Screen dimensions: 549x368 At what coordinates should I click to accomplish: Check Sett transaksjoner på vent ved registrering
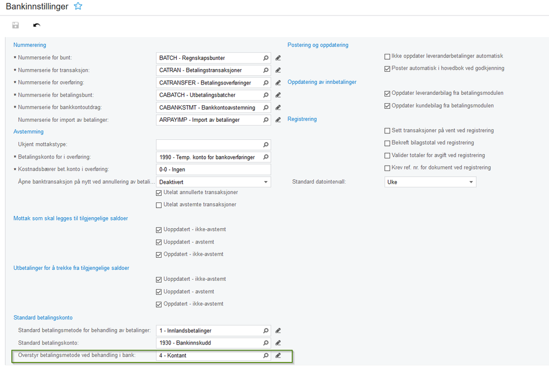(x=387, y=131)
